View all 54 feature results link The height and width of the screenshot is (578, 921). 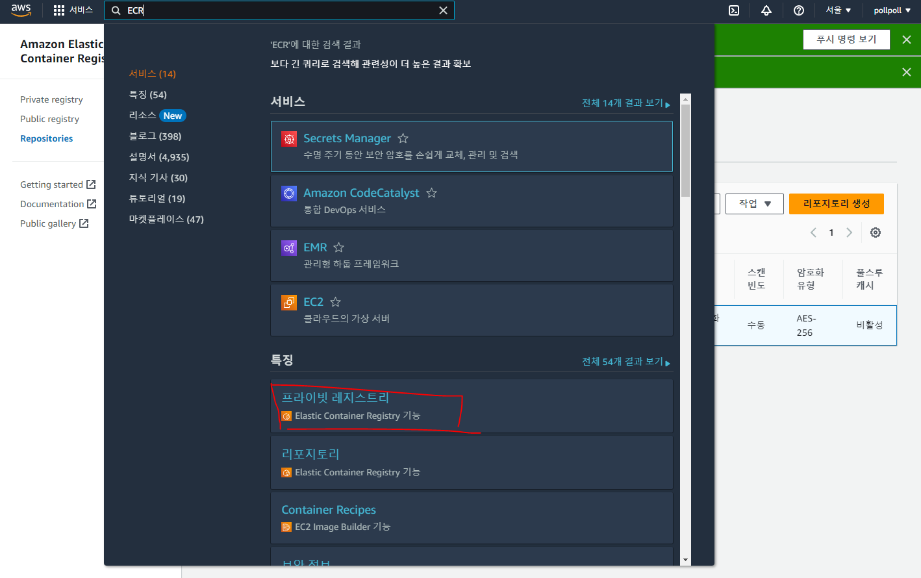coord(625,361)
